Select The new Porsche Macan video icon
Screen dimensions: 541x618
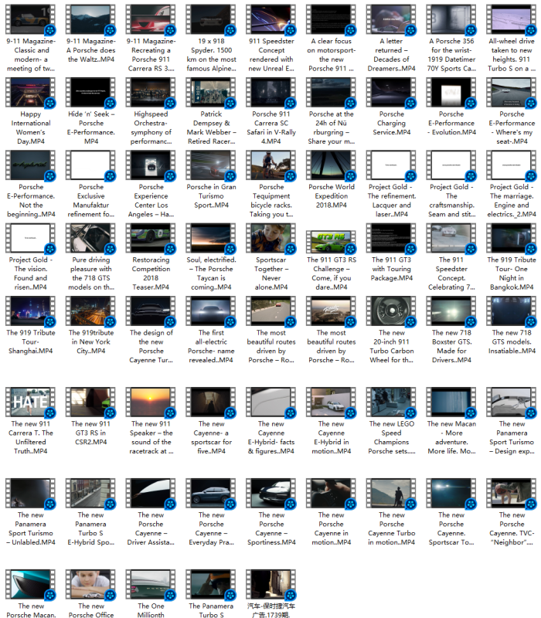click(x=30, y=584)
